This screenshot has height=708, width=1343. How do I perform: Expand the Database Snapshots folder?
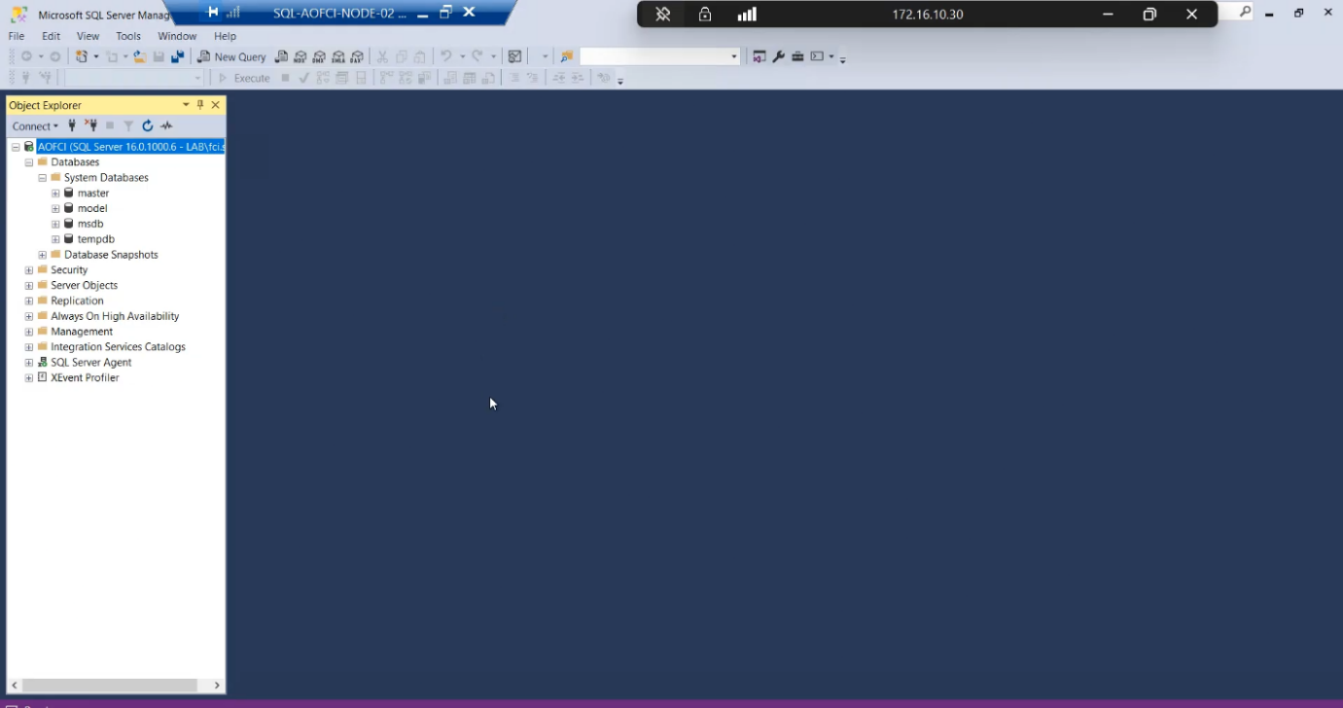tap(43, 255)
